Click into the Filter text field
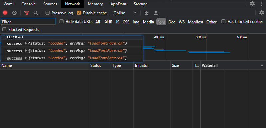Viewport: 266px width, 128px height. click(28, 22)
